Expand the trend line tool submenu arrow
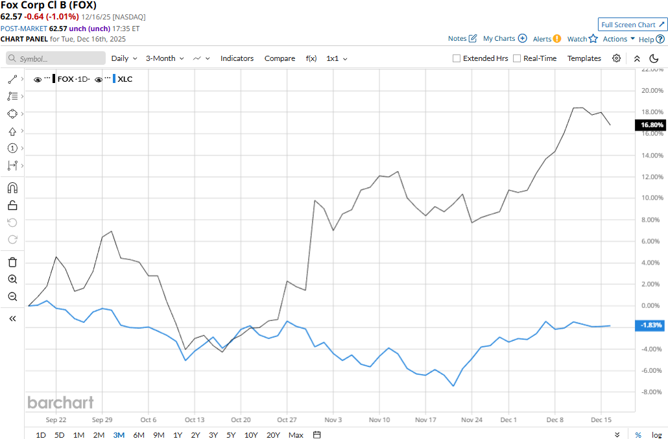668x439 pixels. point(22,79)
